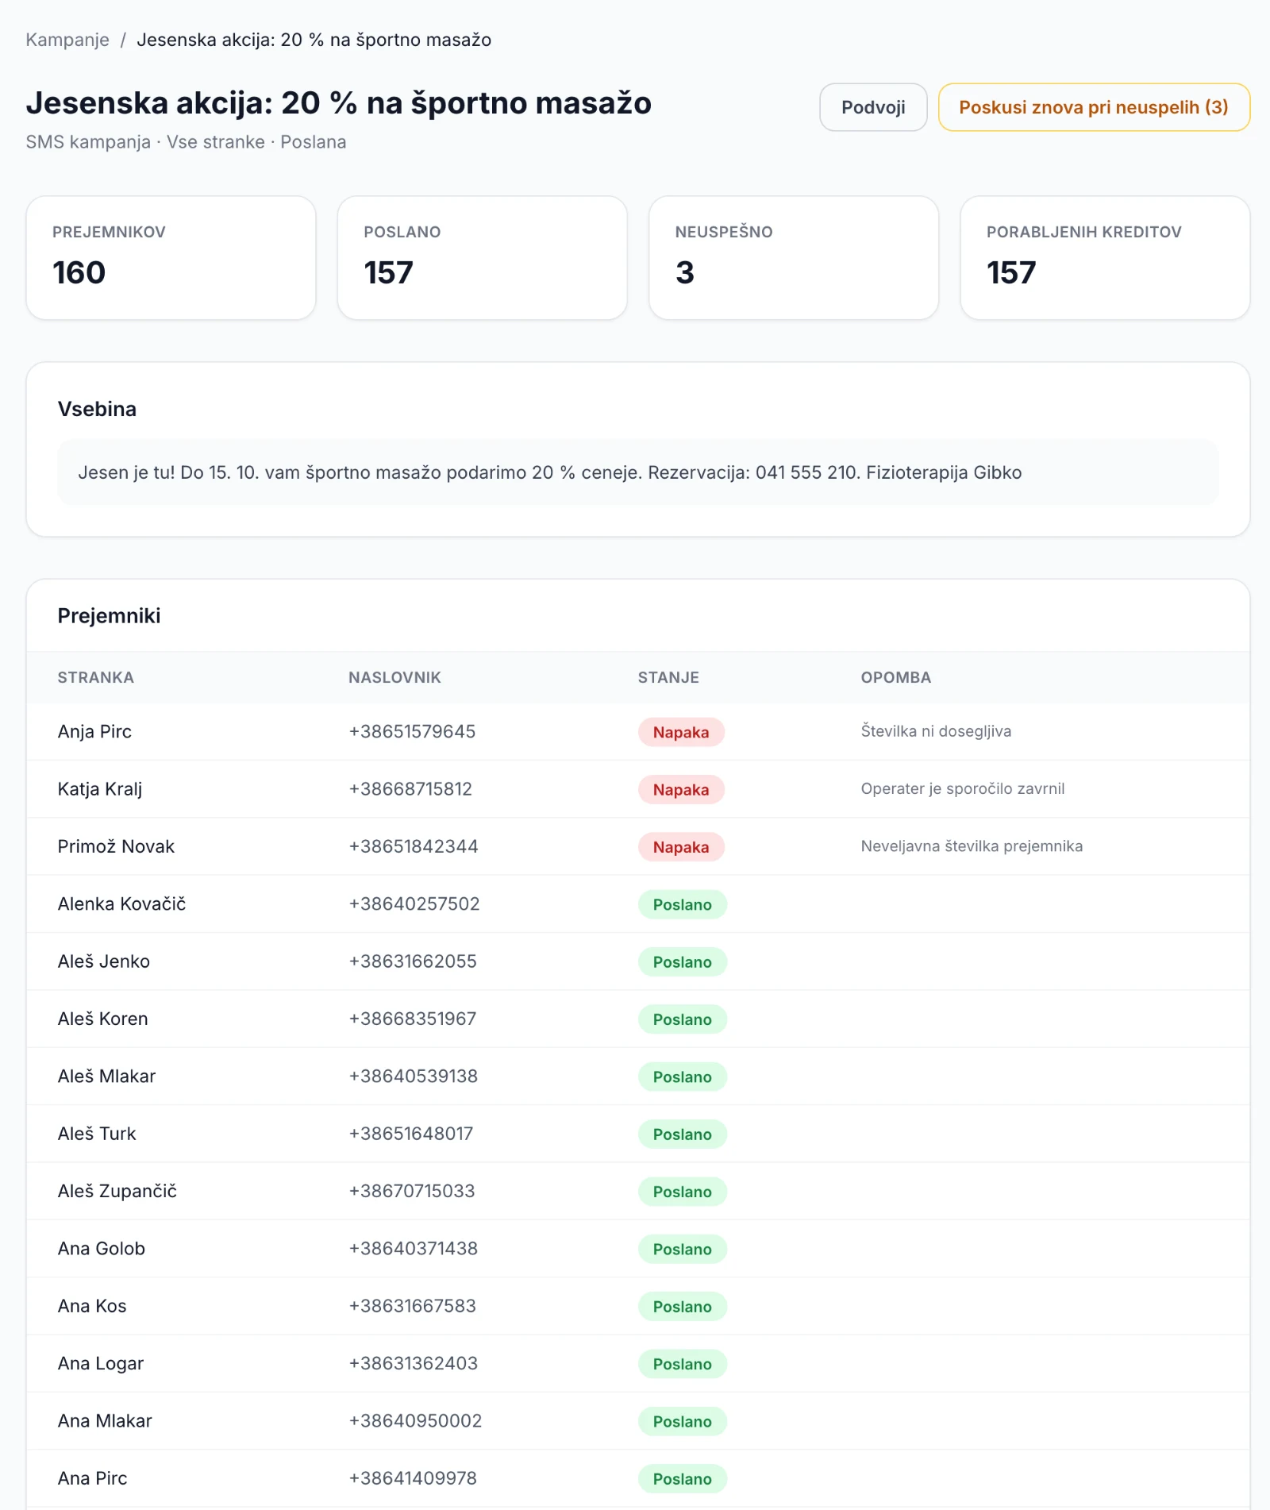This screenshot has height=1510, width=1270.
Task: Click the Vsebina section heading
Action: 97,409
